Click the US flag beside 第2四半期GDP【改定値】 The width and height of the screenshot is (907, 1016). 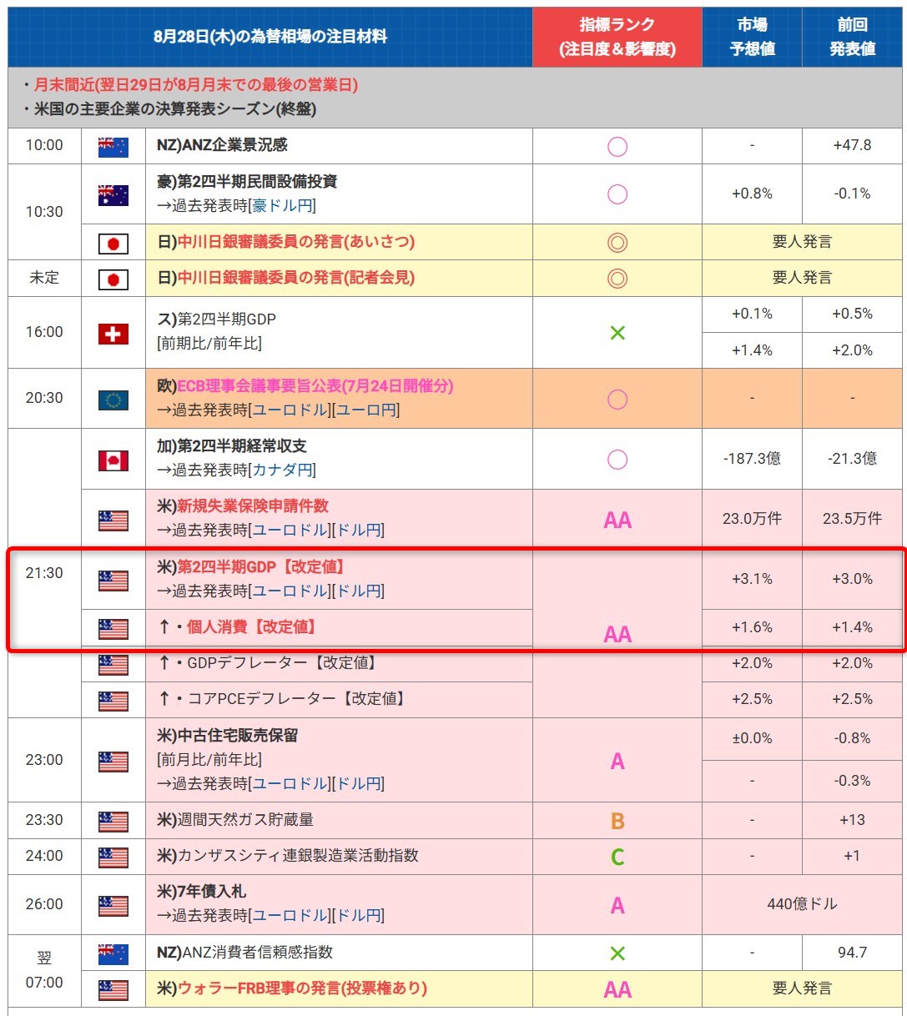point(113,581)
